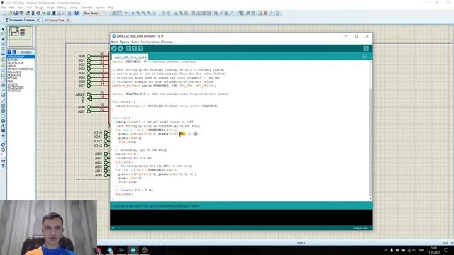Open the Proteus View menu
Image resolution: width=454 pixels, height=255 pixels.
[21, 8]
